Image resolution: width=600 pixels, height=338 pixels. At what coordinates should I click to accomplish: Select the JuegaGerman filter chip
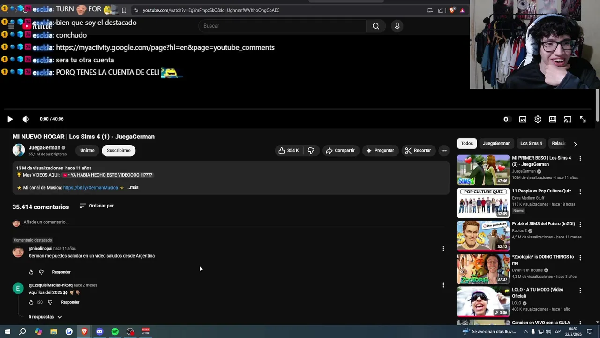(497, 144)
